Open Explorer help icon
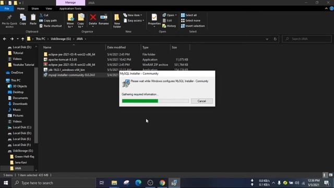This screenshot has height=188, width=334. pos(332,8)
